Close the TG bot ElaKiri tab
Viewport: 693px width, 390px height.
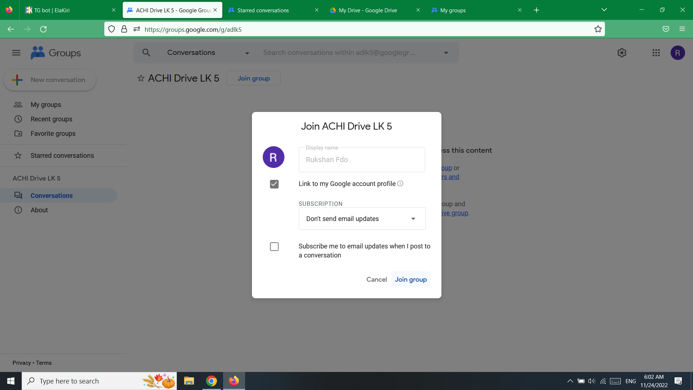pos(114,10)
